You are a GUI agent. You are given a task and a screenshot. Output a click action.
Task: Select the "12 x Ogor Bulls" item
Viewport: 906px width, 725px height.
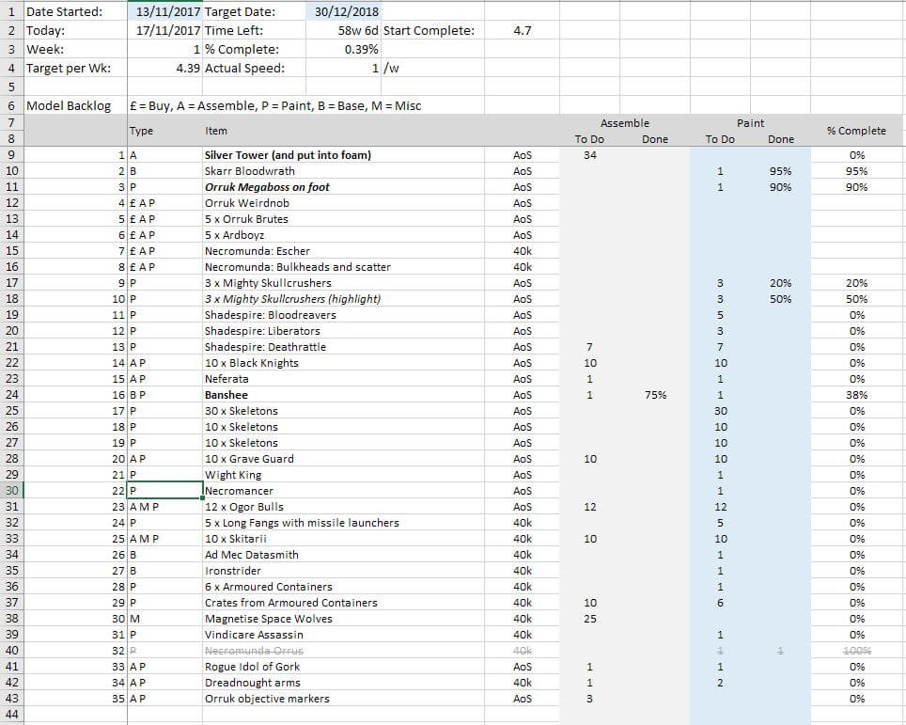pyautogui.click(x=244, y=507)
